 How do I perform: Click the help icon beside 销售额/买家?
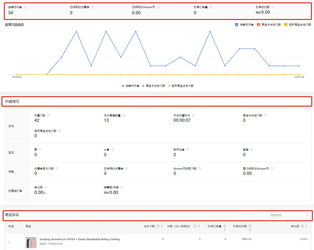[122, 187]
